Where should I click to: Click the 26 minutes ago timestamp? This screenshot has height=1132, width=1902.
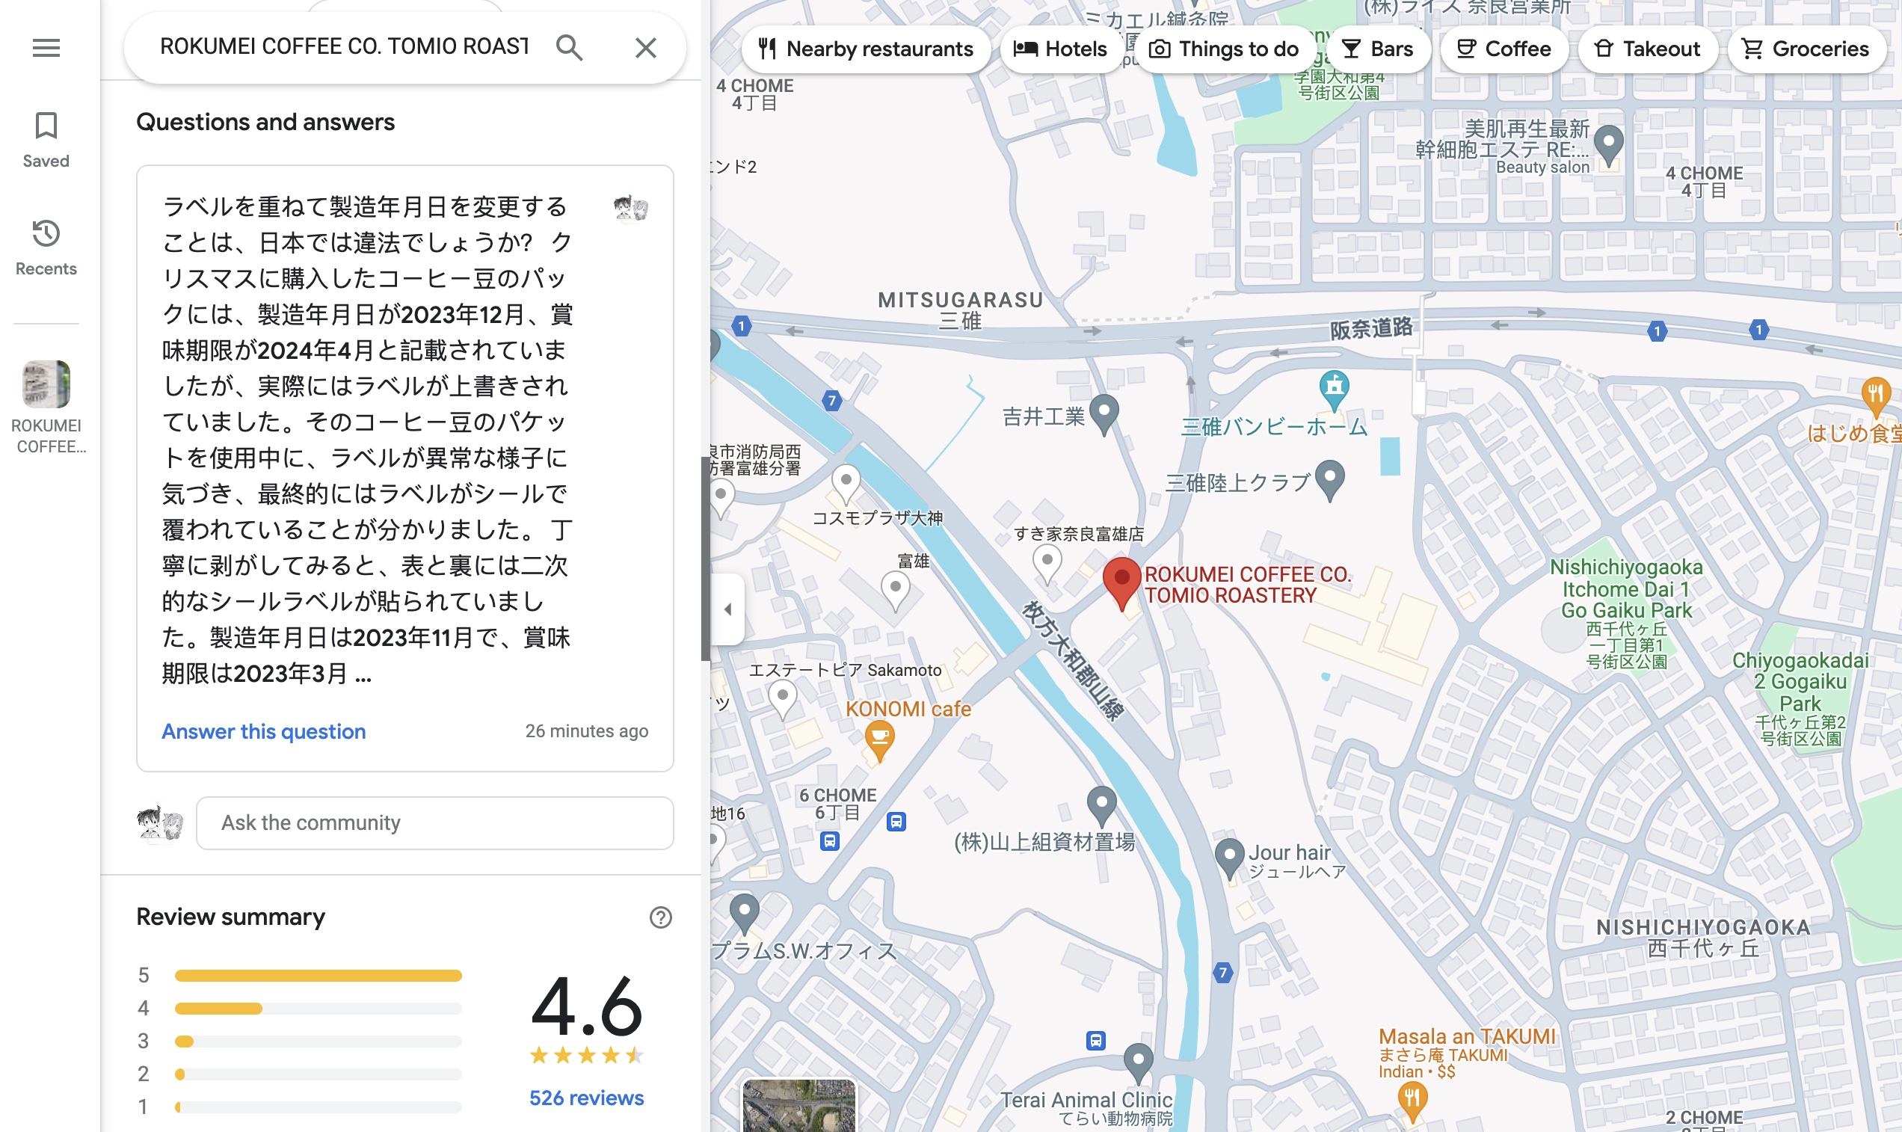pos(586,730)
